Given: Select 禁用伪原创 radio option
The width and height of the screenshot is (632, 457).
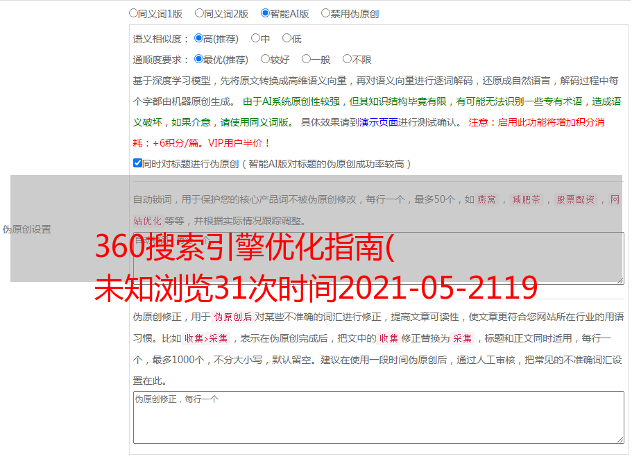Looking at the screenshot, I should [325, 13].
